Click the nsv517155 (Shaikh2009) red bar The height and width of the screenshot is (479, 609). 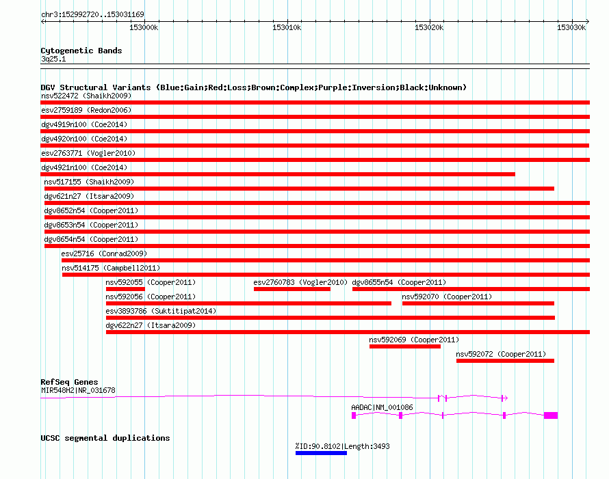point(299,189)
